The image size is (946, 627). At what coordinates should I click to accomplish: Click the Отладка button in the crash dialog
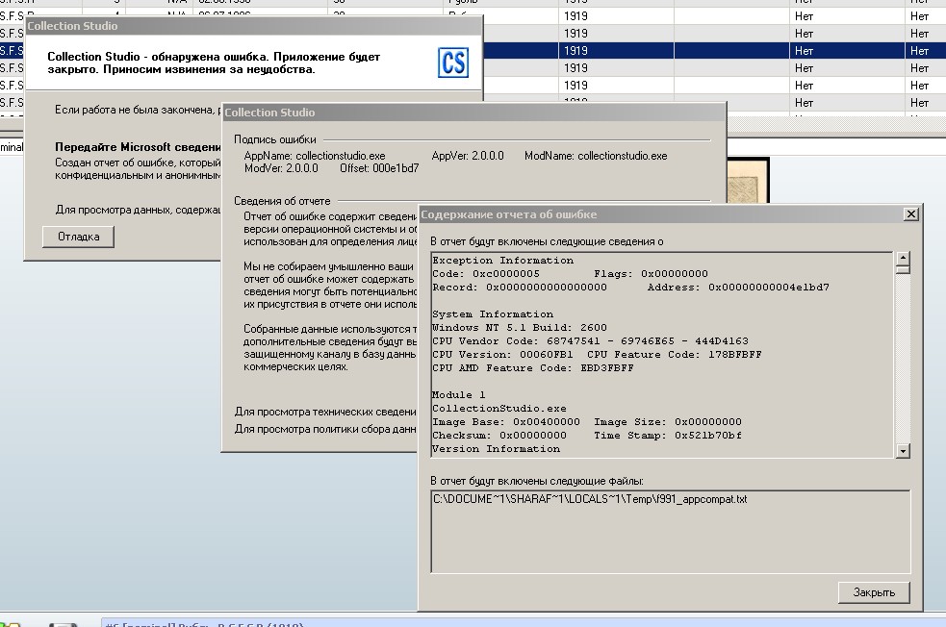(x=78, y=237)
